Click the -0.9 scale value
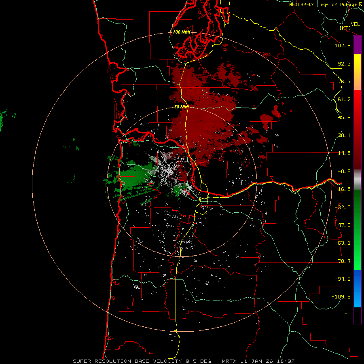 coord(344,171)
